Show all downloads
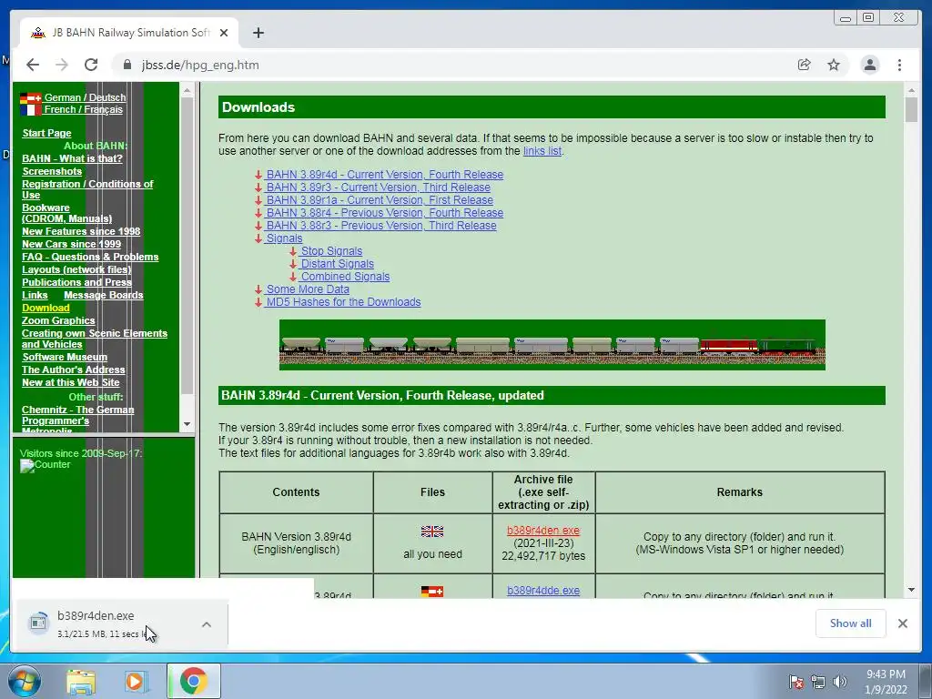 851,623
